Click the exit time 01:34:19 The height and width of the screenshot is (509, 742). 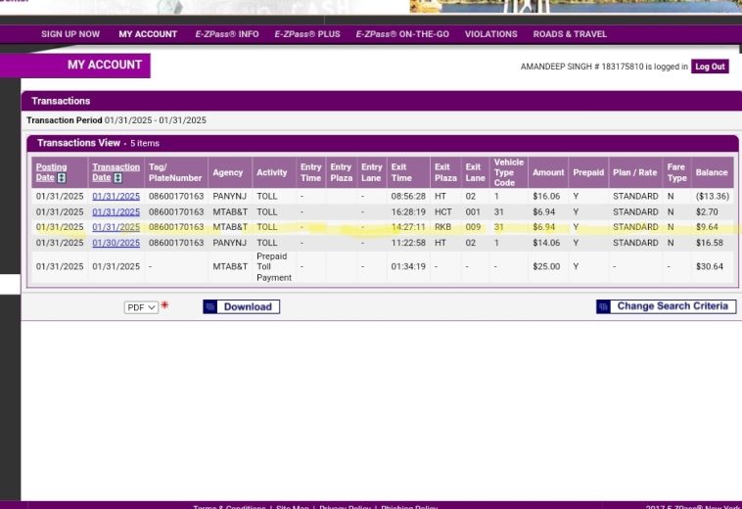click(408, 267)
